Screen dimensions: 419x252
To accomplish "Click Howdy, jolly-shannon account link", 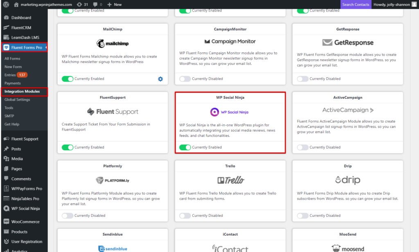I will pyautogui.click(x=392, y=4).
